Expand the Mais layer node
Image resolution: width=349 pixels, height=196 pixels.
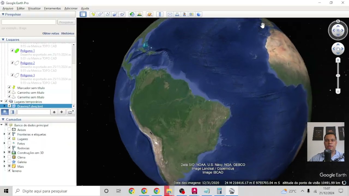pos(4,166)
